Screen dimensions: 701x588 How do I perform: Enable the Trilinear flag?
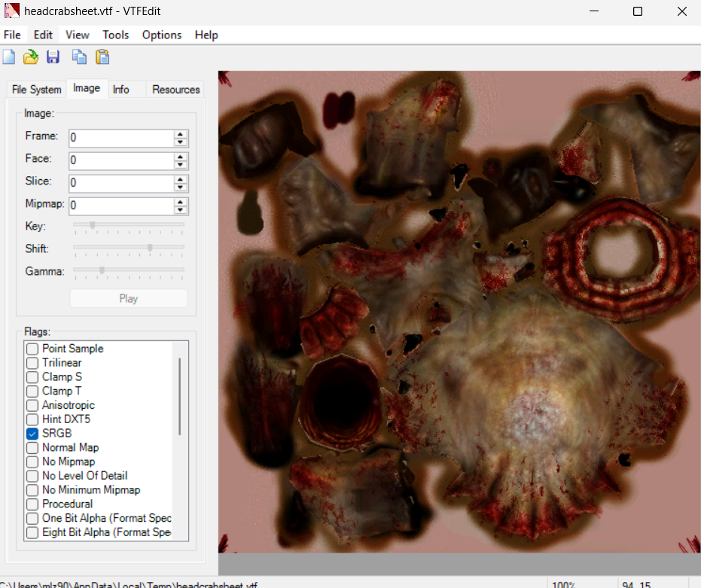click(x=32, y=363)
